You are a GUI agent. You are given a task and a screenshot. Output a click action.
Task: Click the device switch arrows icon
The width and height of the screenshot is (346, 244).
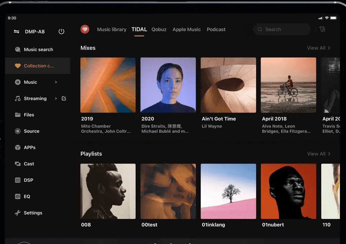tap(16, 32)
